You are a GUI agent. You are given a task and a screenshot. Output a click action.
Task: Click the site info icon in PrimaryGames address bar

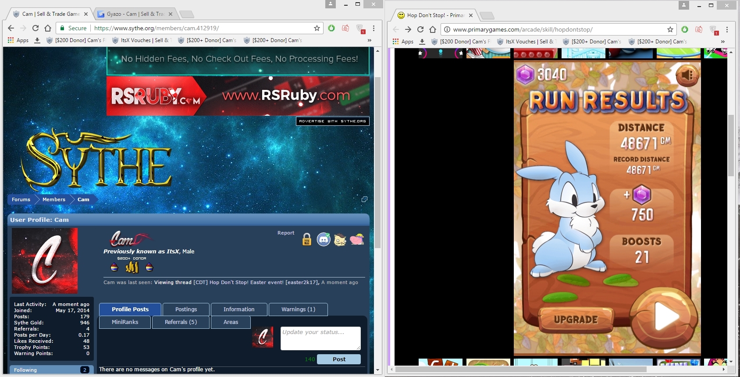pos(447,29)
